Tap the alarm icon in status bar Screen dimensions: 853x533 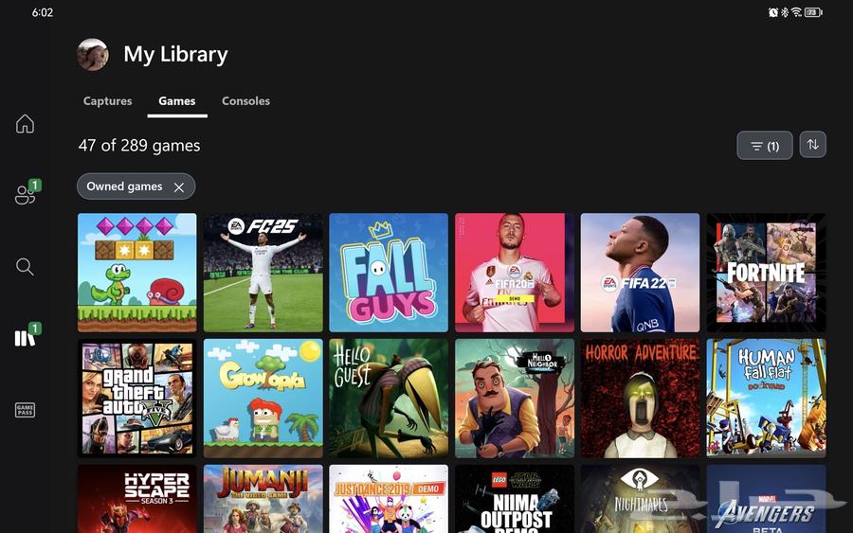pos(773,12)
